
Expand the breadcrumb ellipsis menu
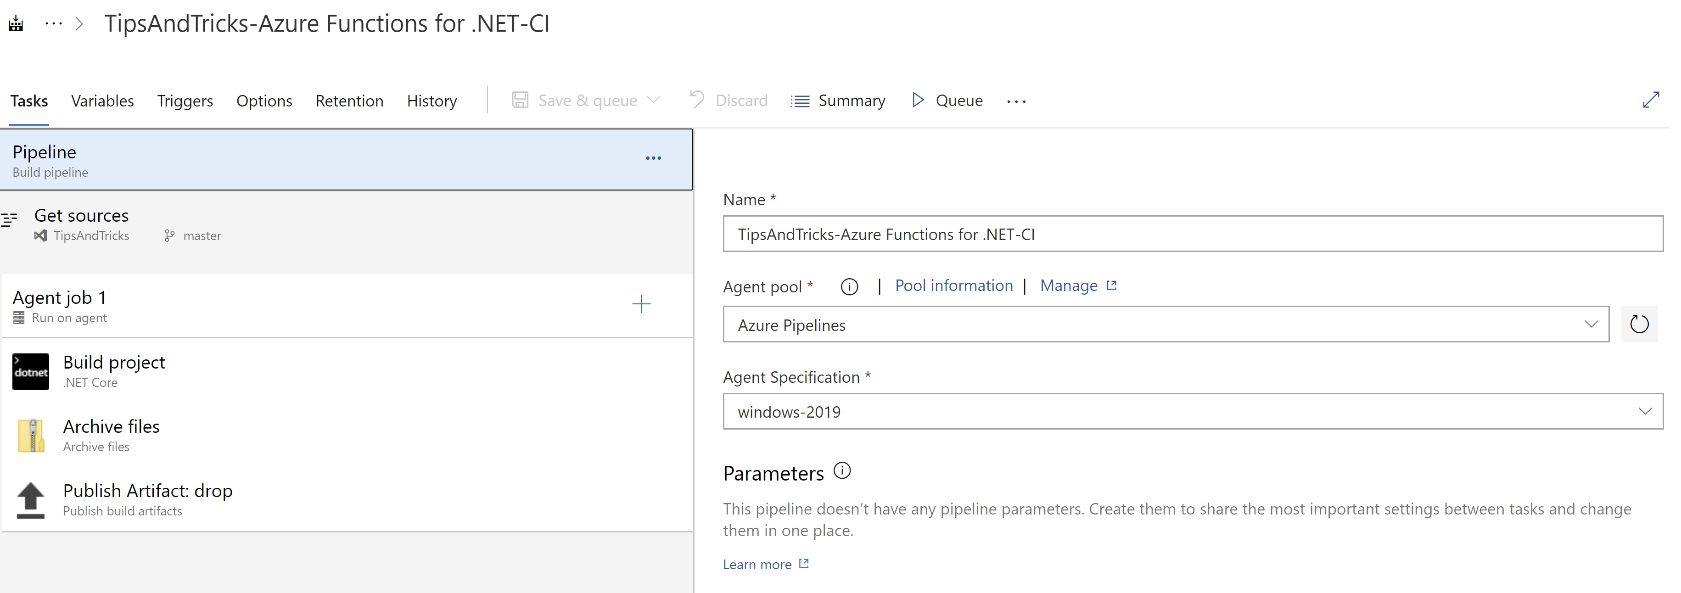pyautogui.click(x=54, y=24)
